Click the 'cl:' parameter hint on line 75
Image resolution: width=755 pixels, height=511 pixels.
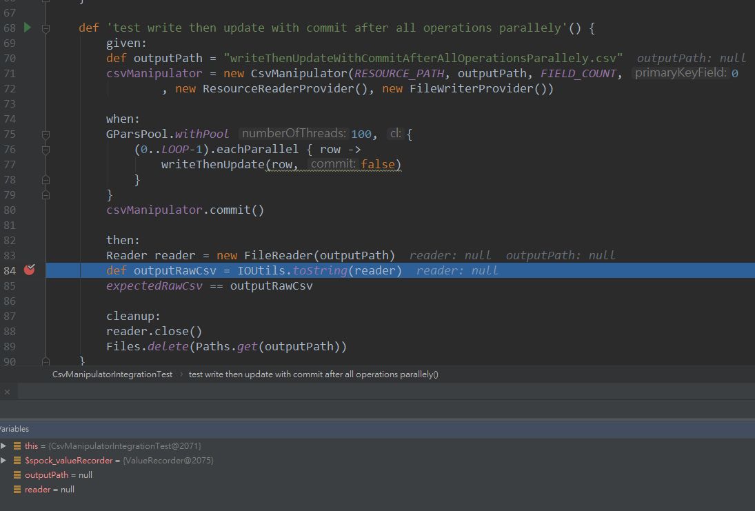tap(395, 133)
